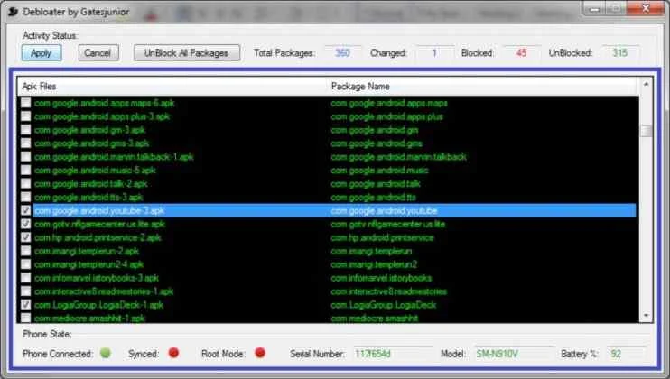This screenshot has height=379, width=670.
Task: Click the red Root Mode indicator
Action: (x=260, y=353)
